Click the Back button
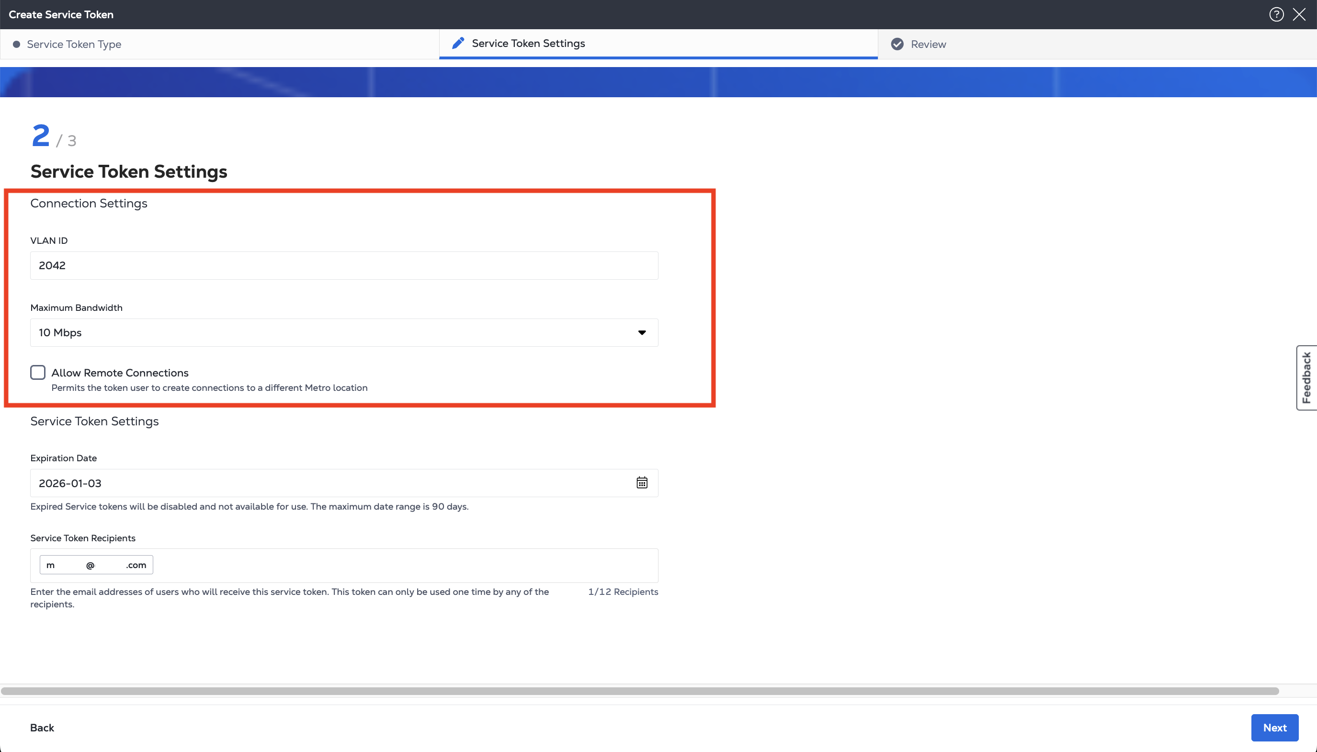Screen dimensions: 1317x752 click(x=42, y=728)
